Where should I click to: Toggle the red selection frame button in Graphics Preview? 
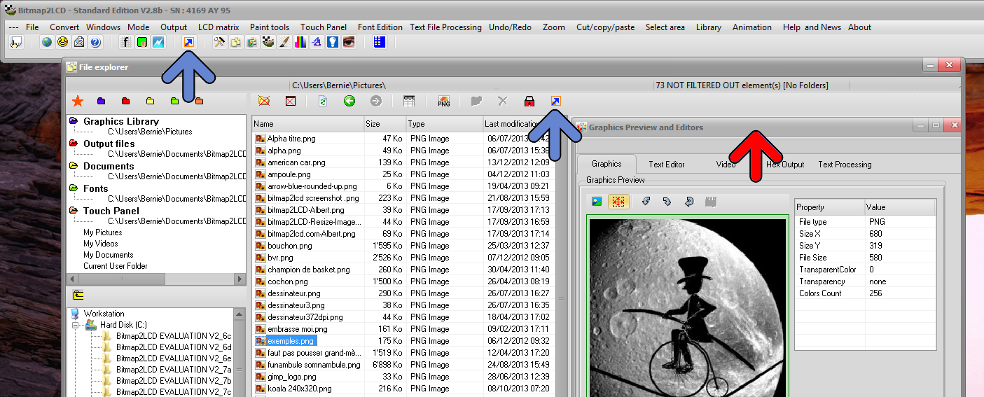click(618, 201)
